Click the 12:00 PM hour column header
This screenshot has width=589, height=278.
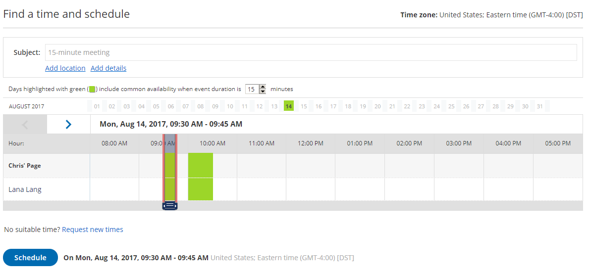pos(311,143)
